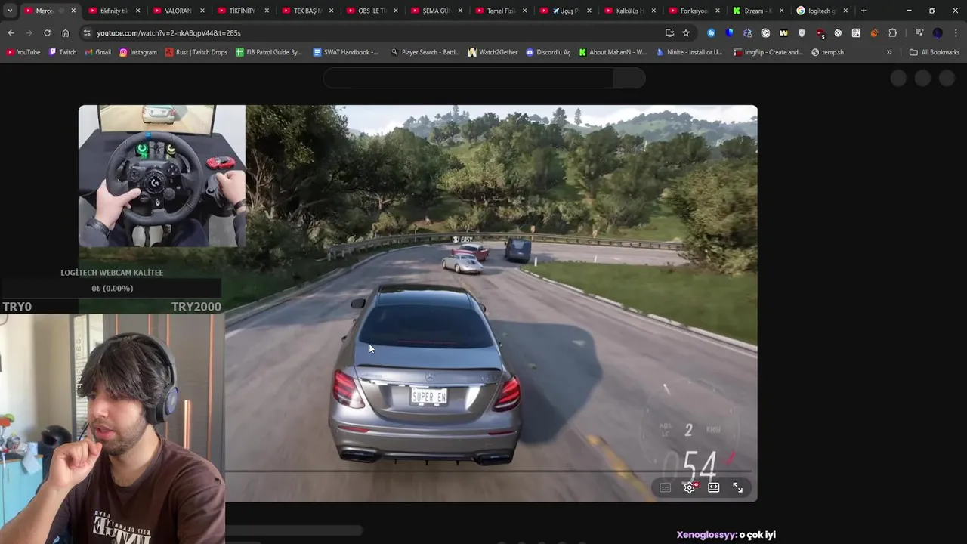Open the SWAT Handbook bookmark
Screen dimensions: 967x544
[345, 52]
